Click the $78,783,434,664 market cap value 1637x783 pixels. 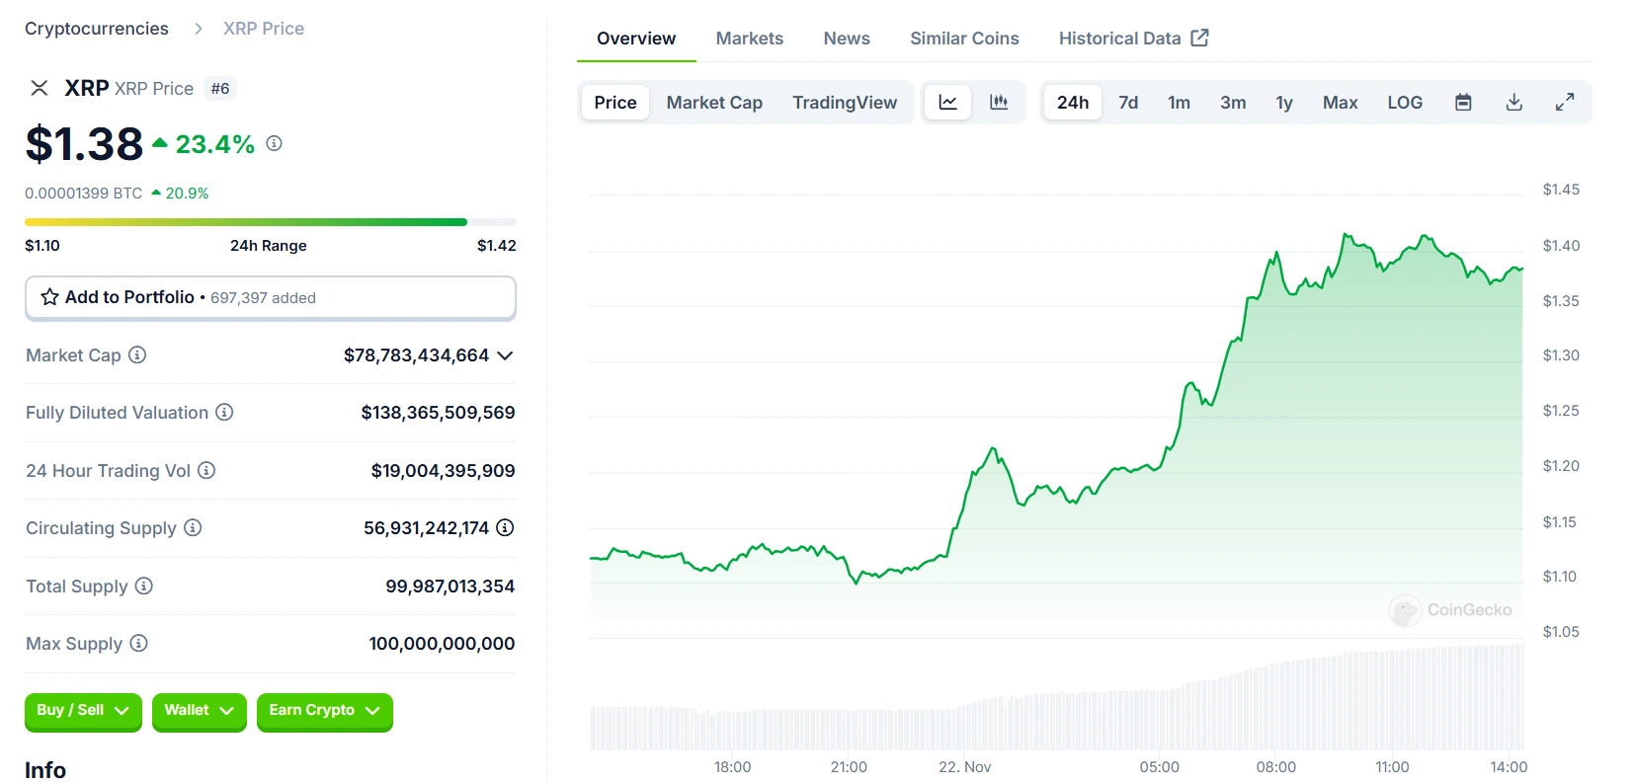point(416,355)
